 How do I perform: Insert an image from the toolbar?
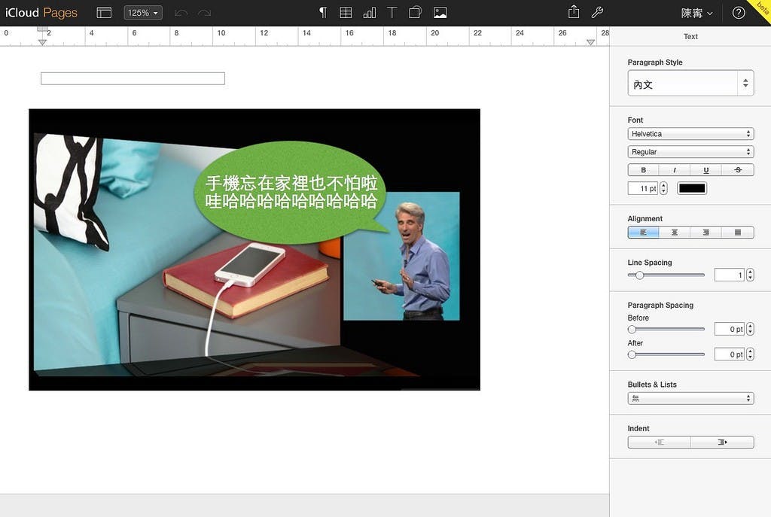(440, 12)
